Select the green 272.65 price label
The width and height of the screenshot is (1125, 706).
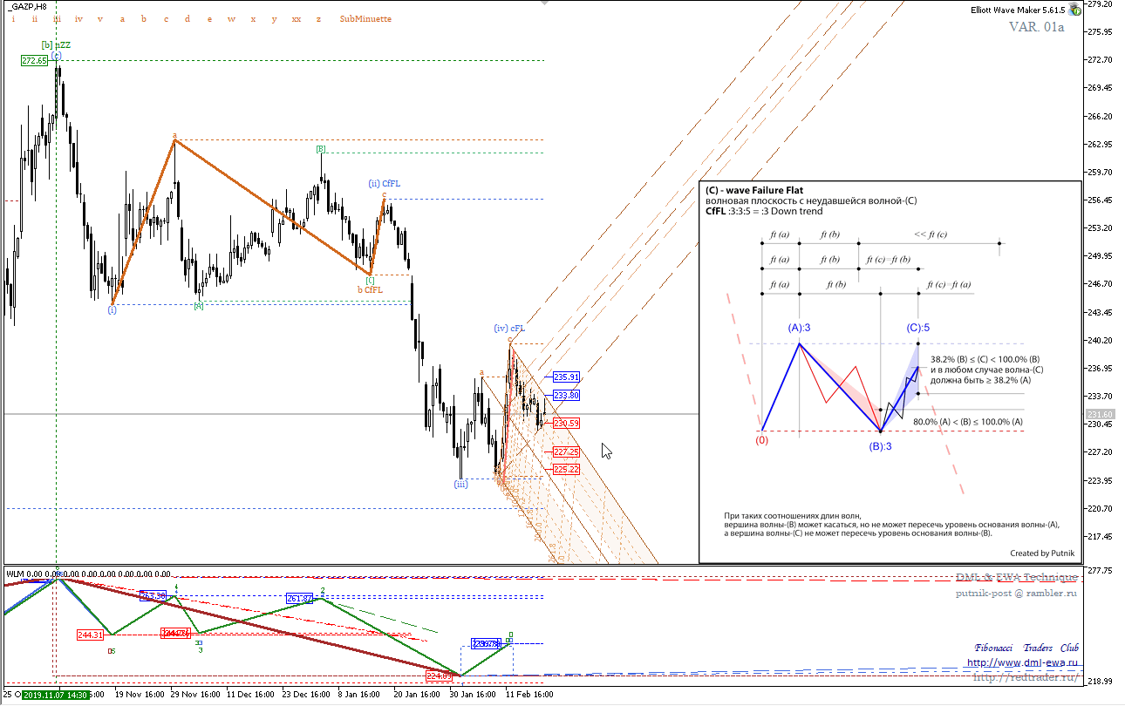coord(35,61)
